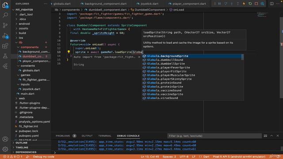The height and width of the screenshot is (159, 283).
Task: Restart the debug session
Action: coord(250,4)
